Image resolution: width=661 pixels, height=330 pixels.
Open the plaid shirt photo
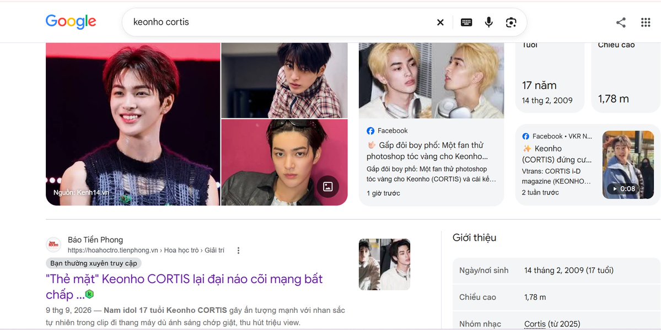click(x=284, y=80)
